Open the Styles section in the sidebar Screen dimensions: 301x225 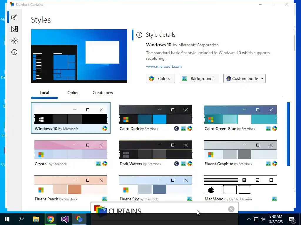(14, 17)
